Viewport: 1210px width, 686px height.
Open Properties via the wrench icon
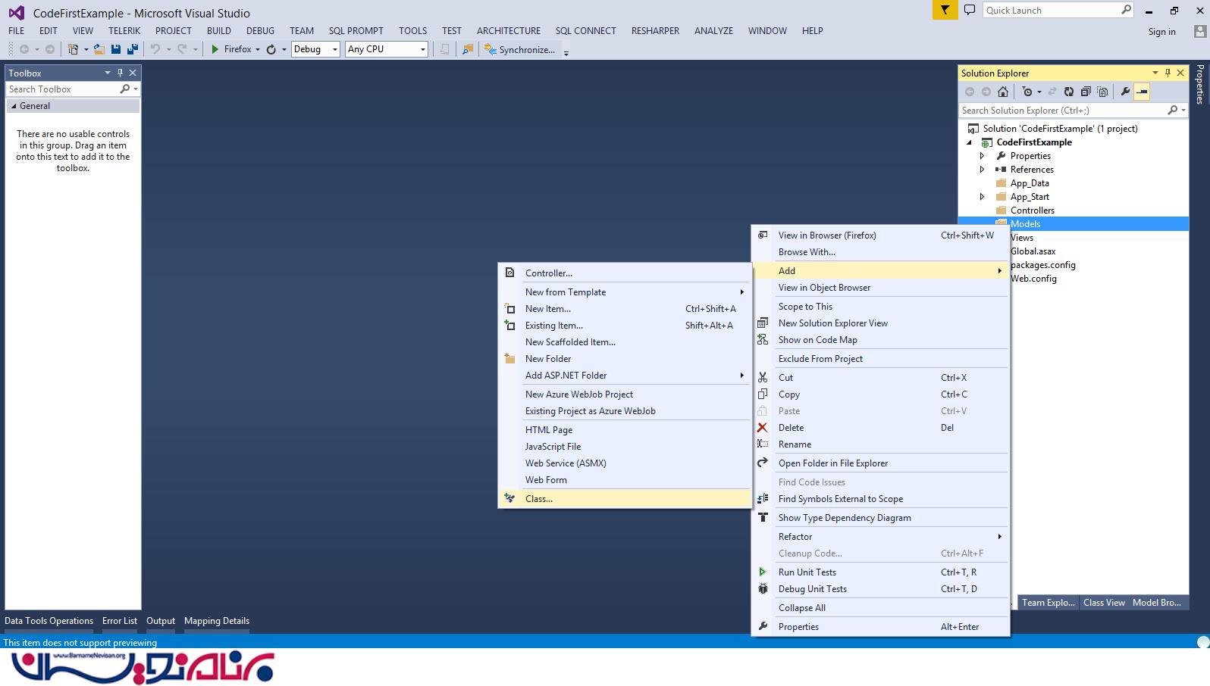[x=1125, y=92]
